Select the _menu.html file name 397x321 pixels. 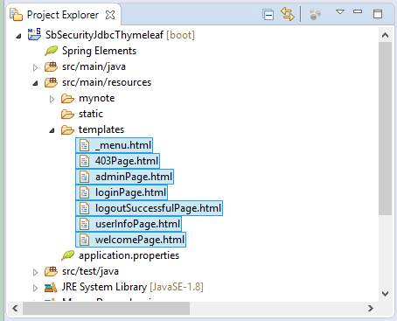[123, 145]
